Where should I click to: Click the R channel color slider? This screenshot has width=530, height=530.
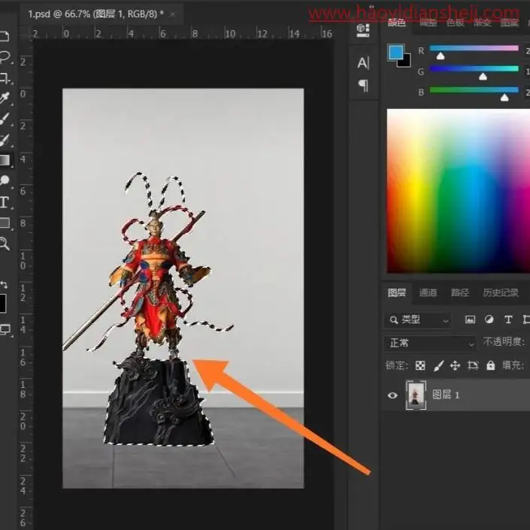(x=474, y=48)
